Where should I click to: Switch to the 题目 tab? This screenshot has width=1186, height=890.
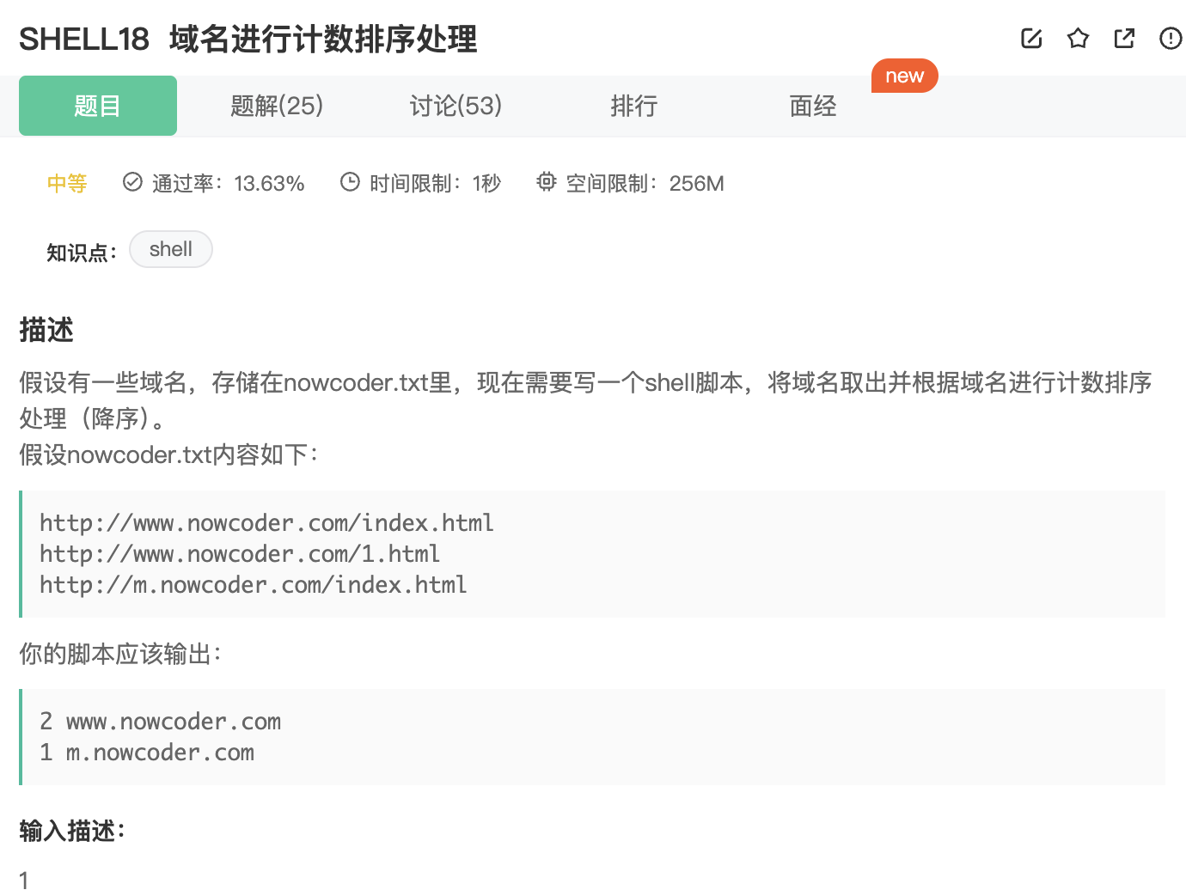[98, 106]
